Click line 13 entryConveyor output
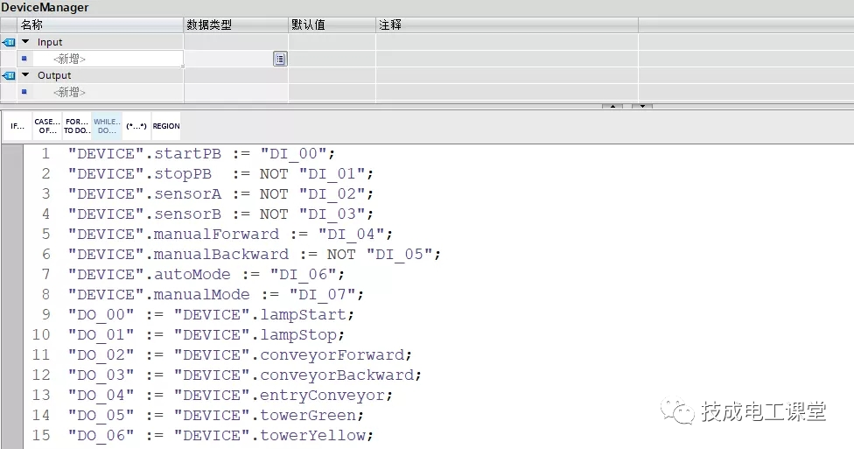The image size is (854, 449). click(x=230, y=396)
